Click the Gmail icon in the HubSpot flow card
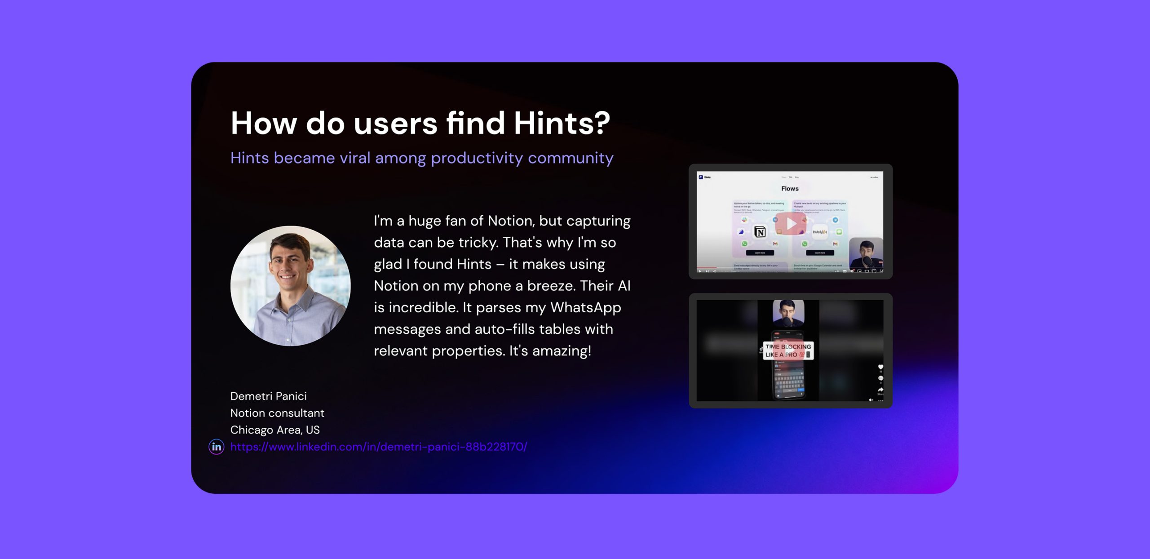The image size is (1150, 559). (835, 244)
